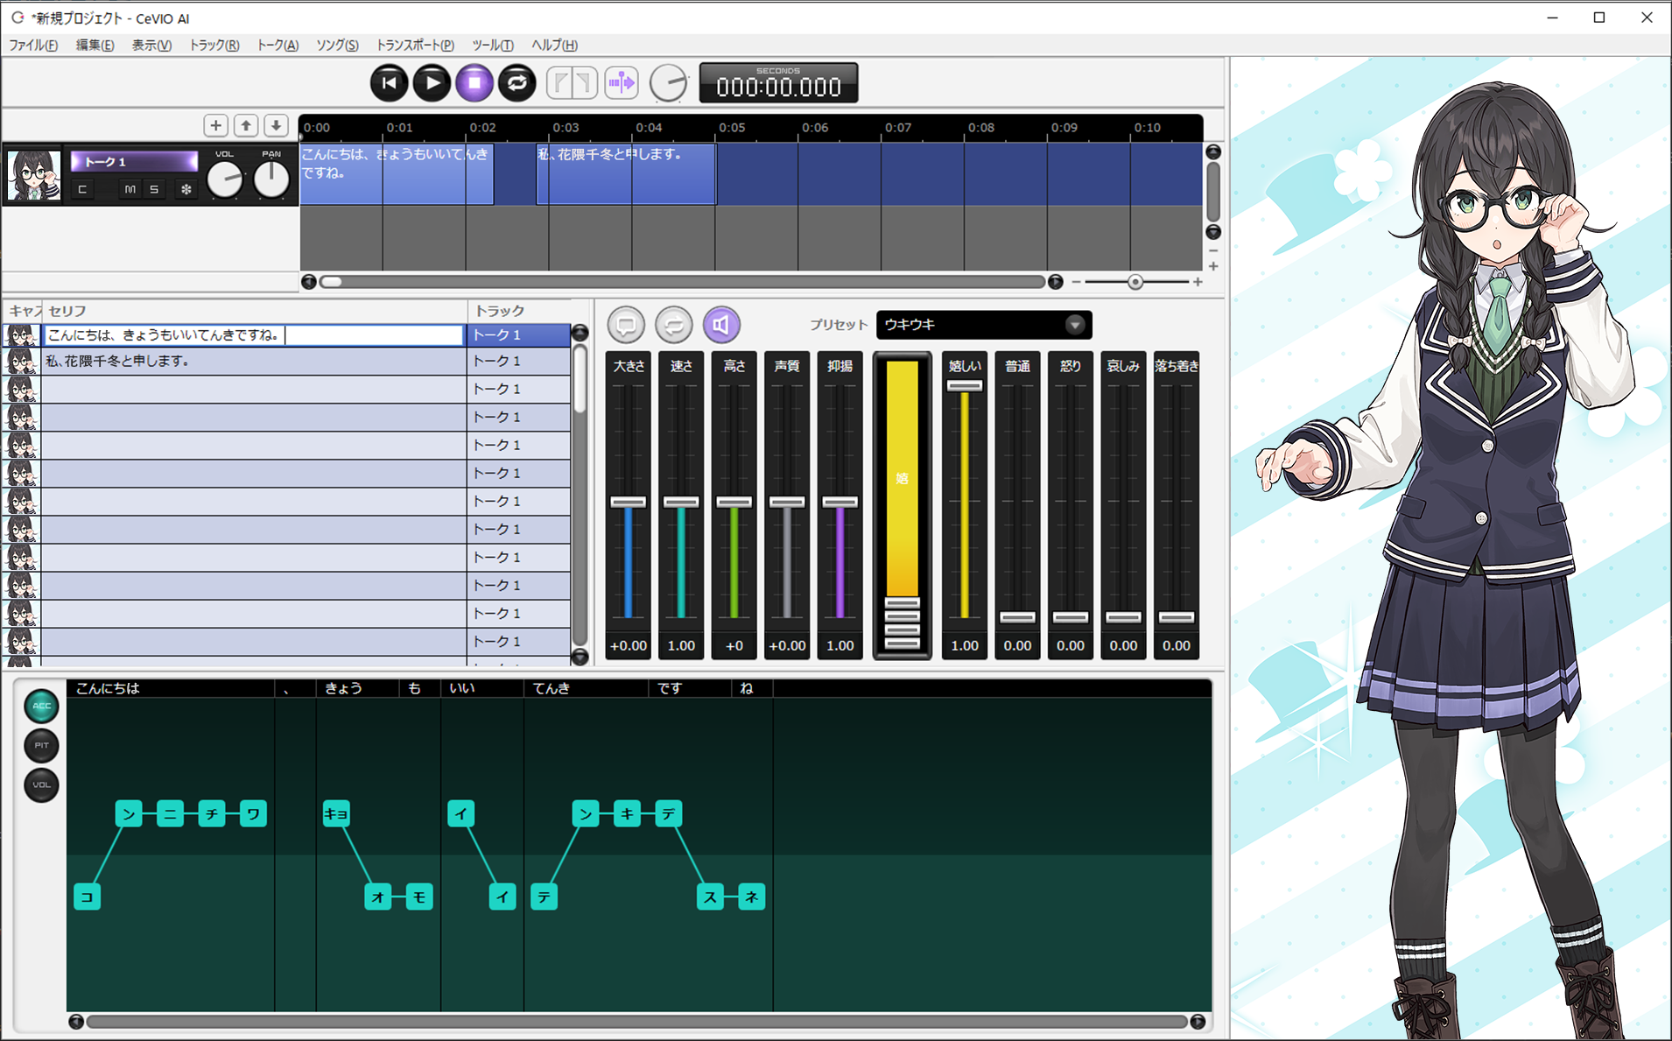Click the track VOL knob
This screenshot has width=1672, height=1041.
coord(225,179)
